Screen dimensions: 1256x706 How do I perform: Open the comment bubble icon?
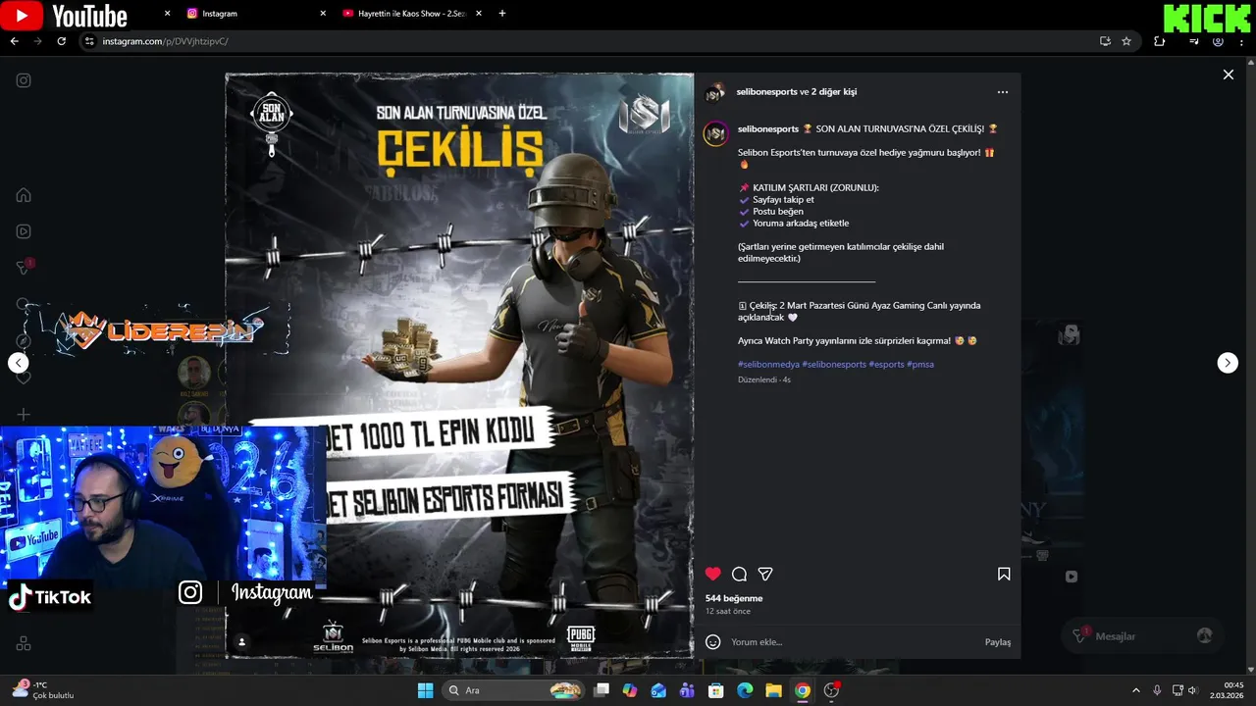point(739,574)
